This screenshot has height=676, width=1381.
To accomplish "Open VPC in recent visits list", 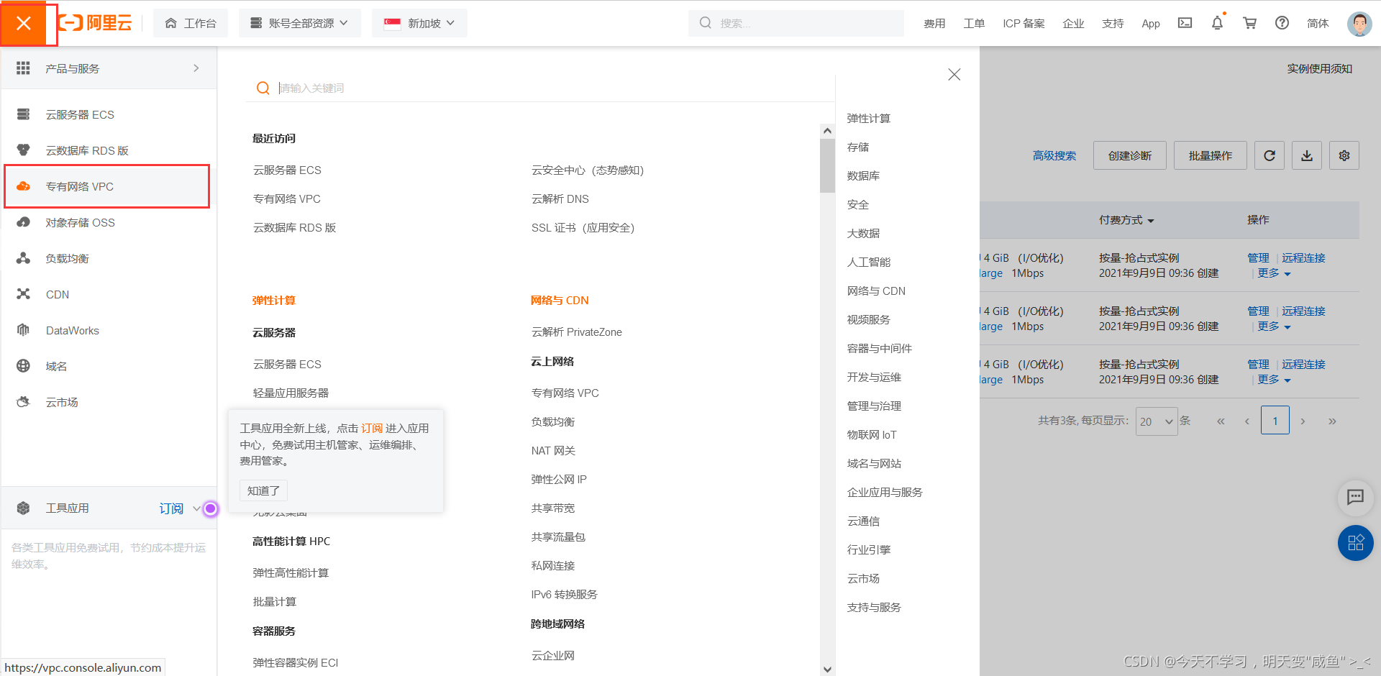I will [287, 199].
